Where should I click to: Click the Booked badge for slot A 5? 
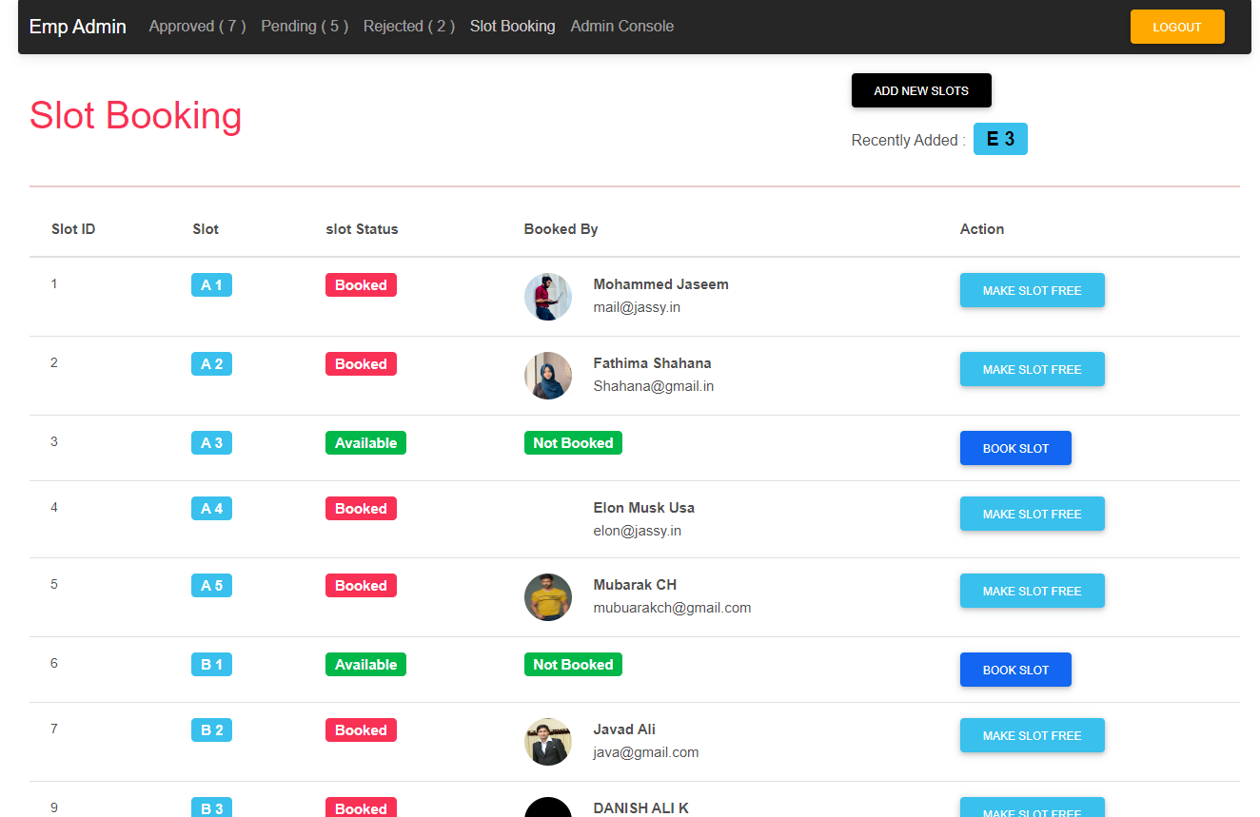coord(361,585)
